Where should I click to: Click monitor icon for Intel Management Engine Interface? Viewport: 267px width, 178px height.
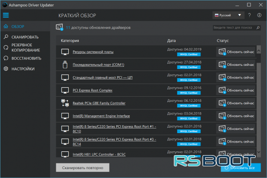65,116
